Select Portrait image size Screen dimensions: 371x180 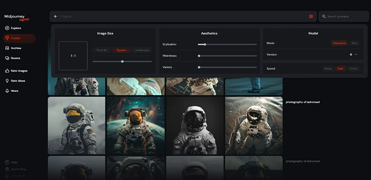pos(102,50)
